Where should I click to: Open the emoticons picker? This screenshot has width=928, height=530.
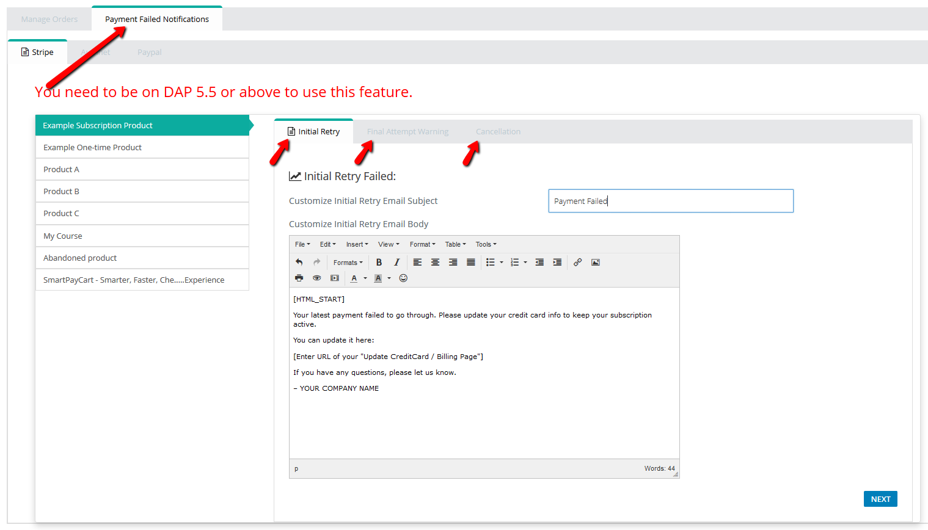click(403, 278)
